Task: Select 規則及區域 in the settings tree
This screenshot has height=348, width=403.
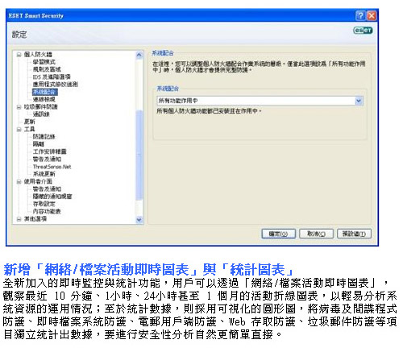Action: pyautogui.click(x=47, y=69)
